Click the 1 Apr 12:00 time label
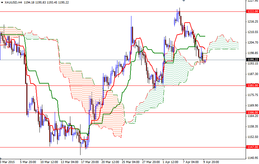This screenshot has width=259, height=164. click(x=171, y=161)
